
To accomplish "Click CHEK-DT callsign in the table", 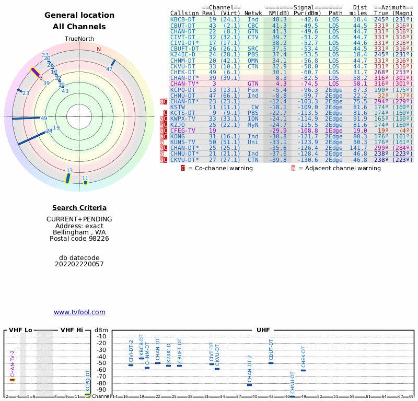I will tap(182, 72).
